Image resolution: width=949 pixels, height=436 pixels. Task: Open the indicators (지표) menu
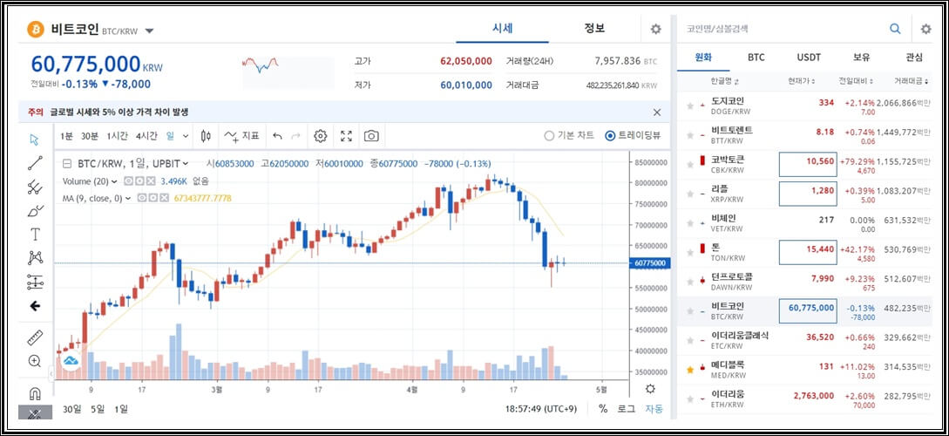tap(241, 136)
